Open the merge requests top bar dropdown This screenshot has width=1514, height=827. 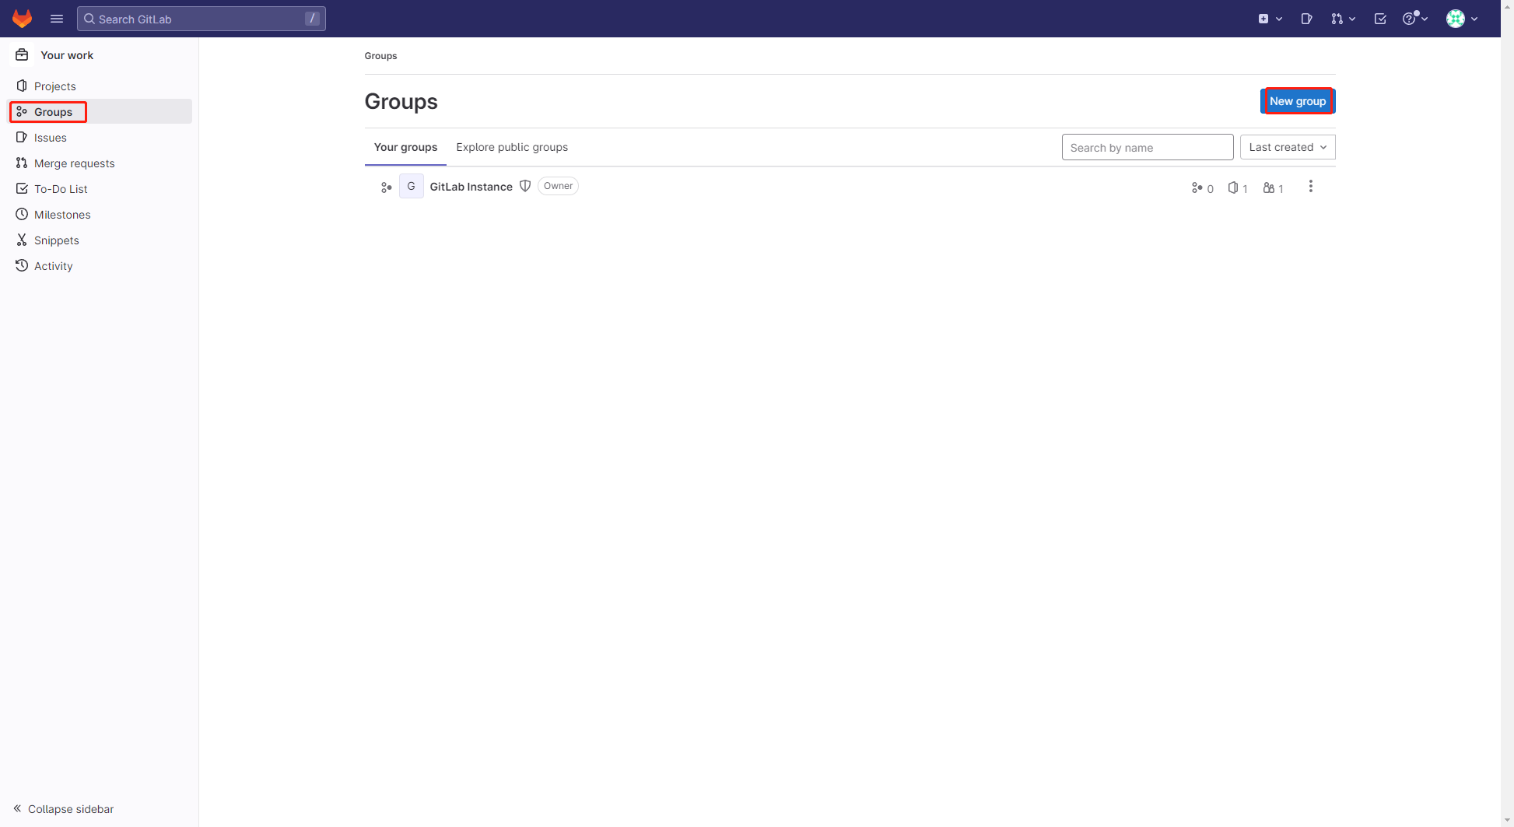(x=1343, y=19)
